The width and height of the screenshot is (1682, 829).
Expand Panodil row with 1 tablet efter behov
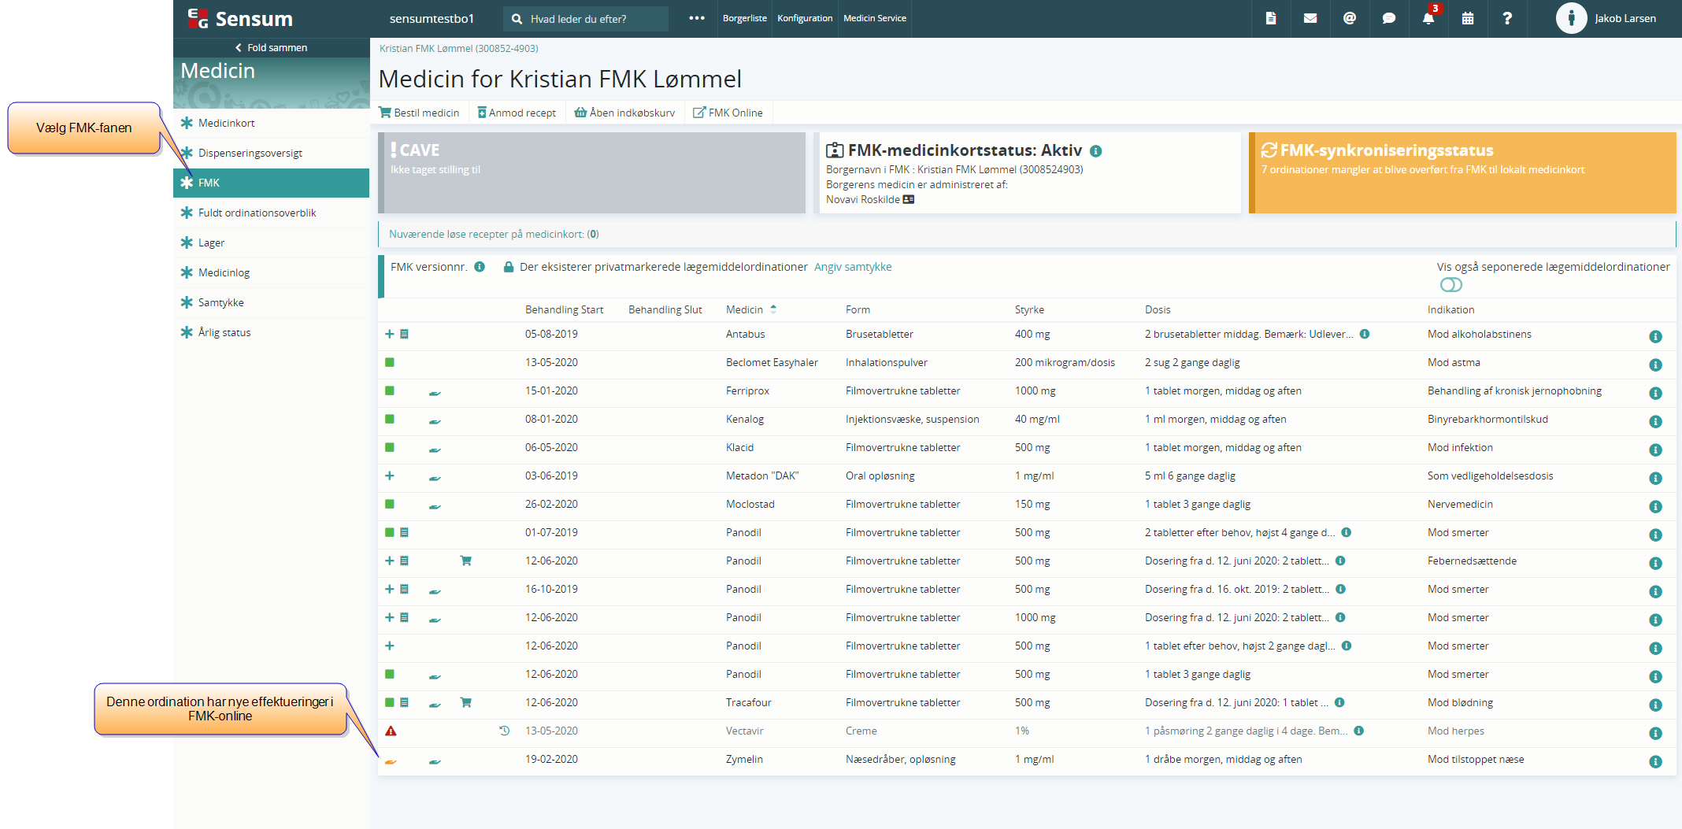pyautogui.click(x=389, y=646)
